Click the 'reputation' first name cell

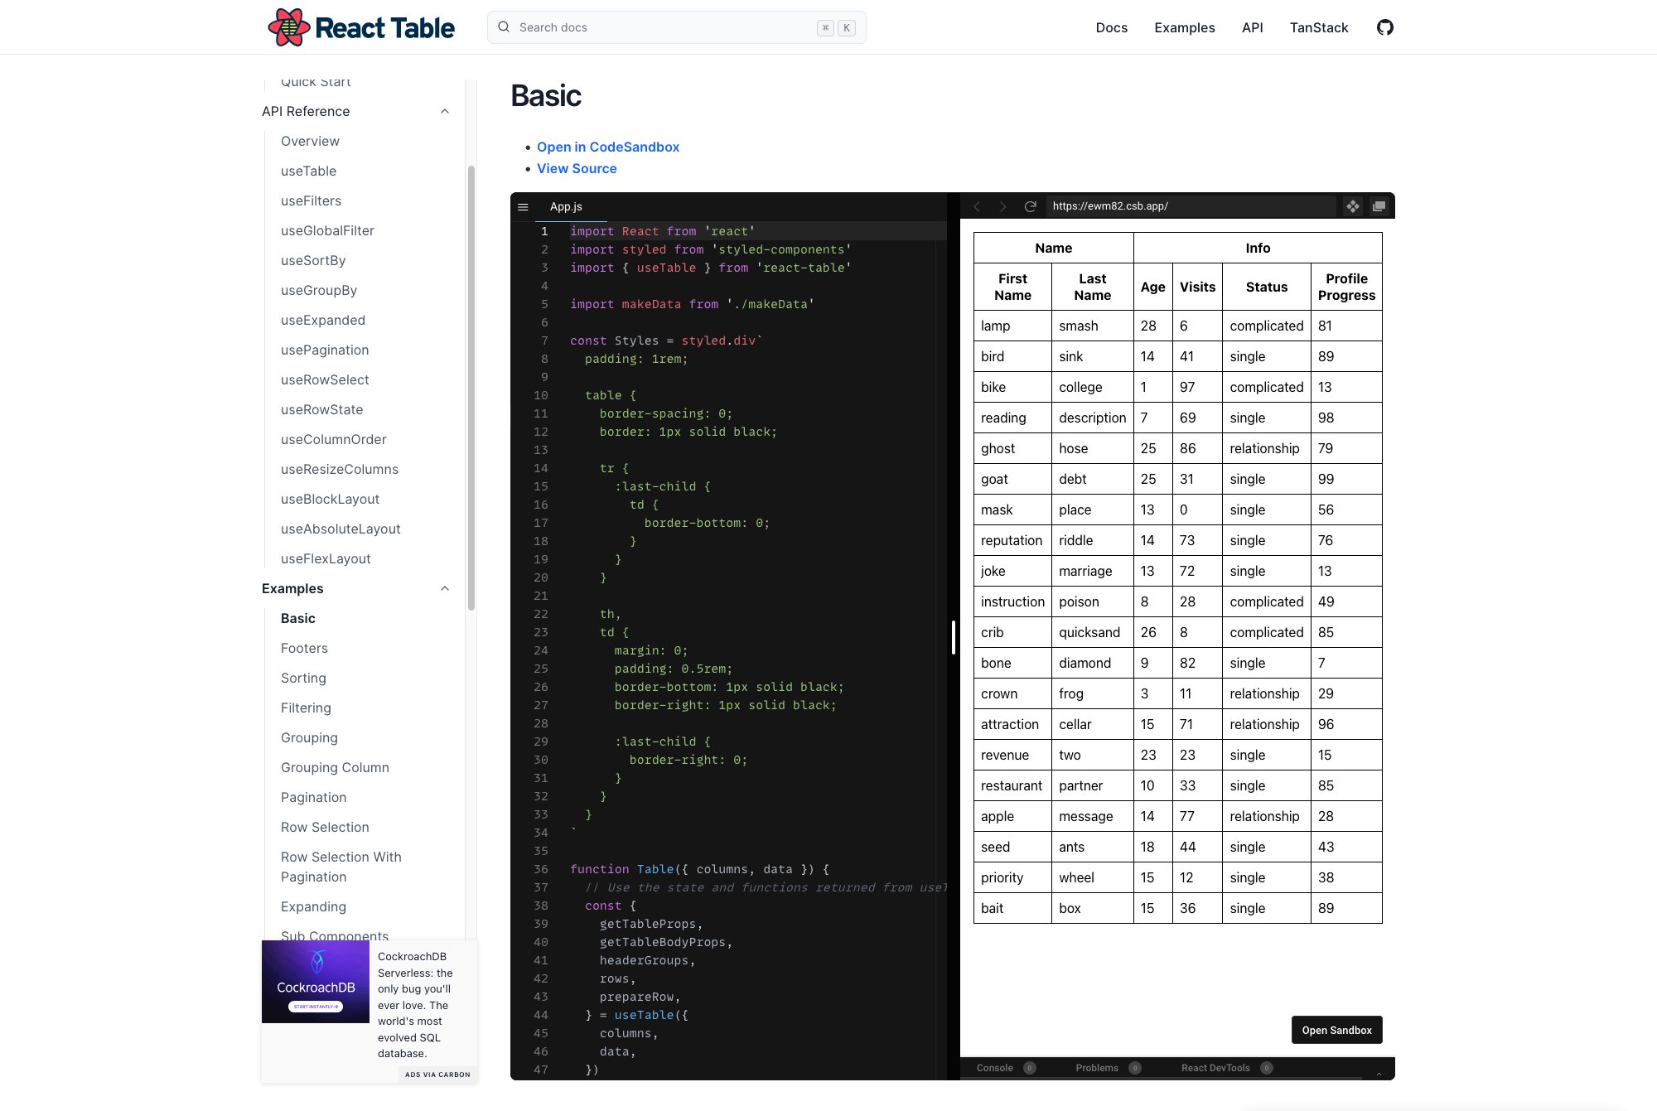1012,540
